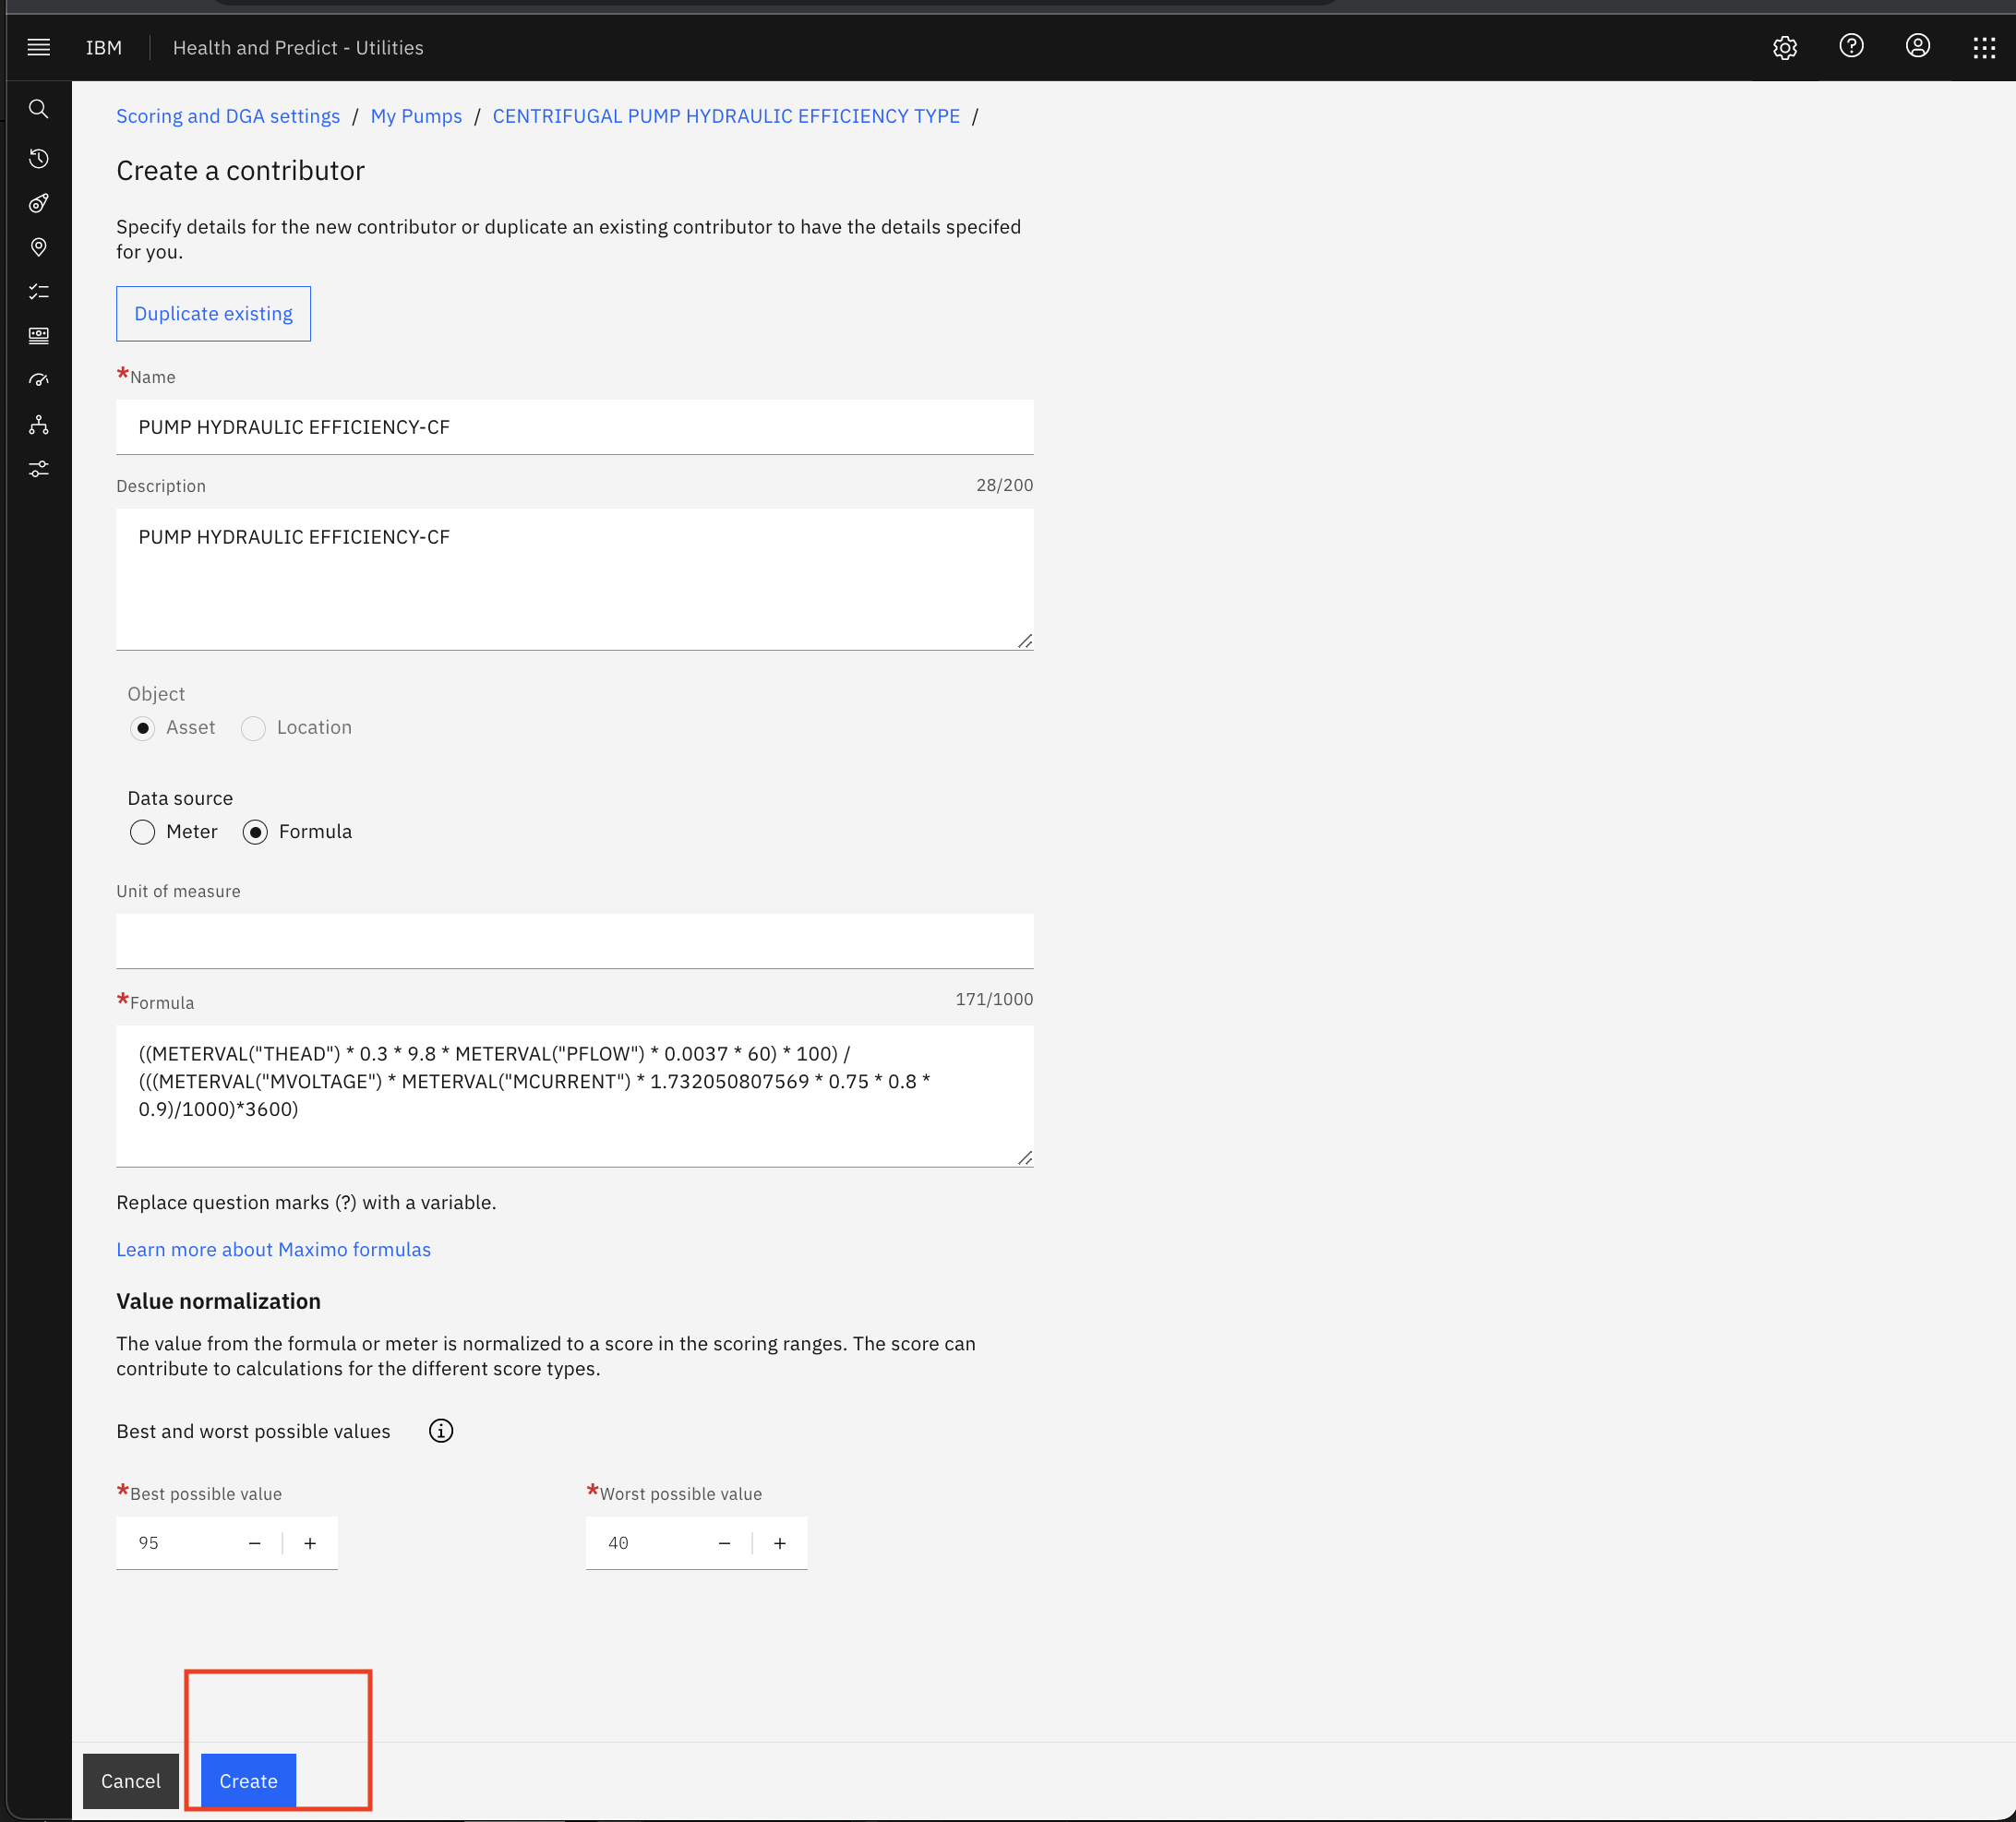This screenshot has height=1822, width=2016.
Task: Click into the Description text area
Action: 575,580
